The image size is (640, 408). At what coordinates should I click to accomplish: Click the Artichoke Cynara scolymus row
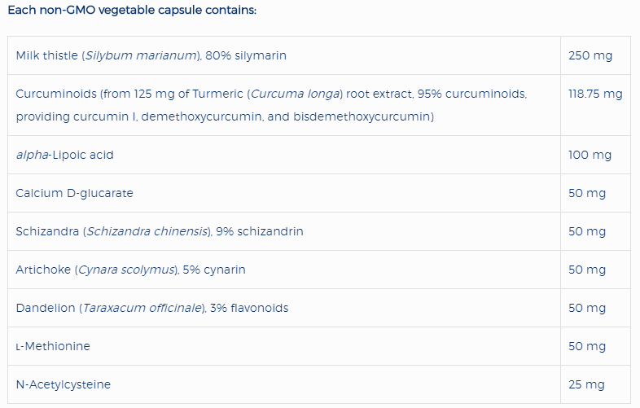[x=130, y=270]
